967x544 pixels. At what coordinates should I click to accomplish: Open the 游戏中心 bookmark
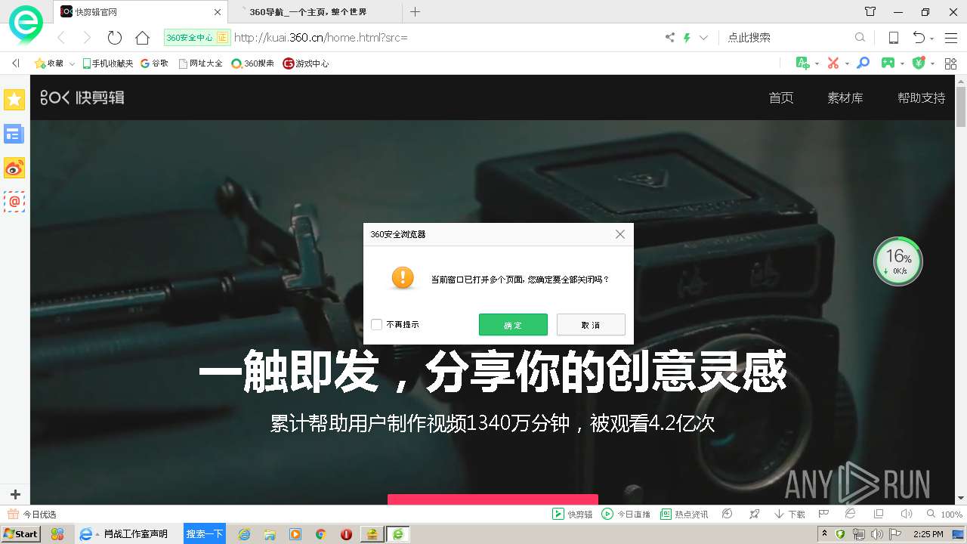click(x=305, y=63)
